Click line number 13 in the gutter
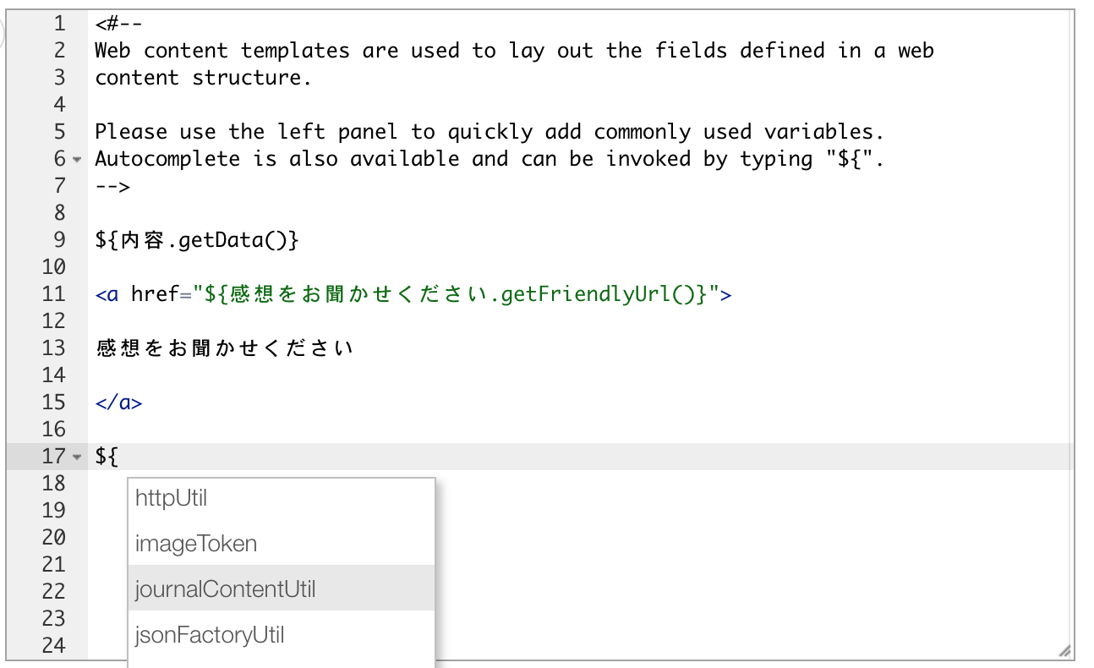1094x668 pixels. point(53,348)
